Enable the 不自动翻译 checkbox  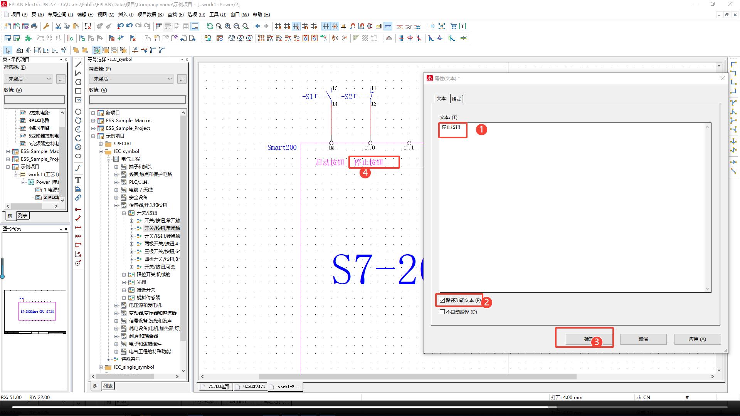pyautogui.click(x=442, y=312)
